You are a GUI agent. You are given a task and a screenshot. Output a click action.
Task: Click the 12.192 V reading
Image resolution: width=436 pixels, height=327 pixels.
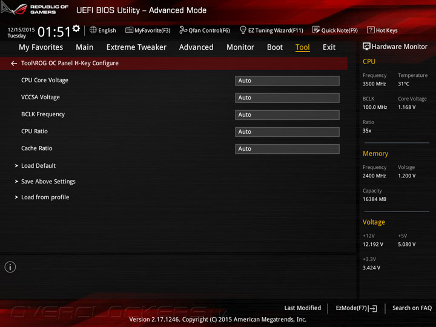[x=373, y=244]
